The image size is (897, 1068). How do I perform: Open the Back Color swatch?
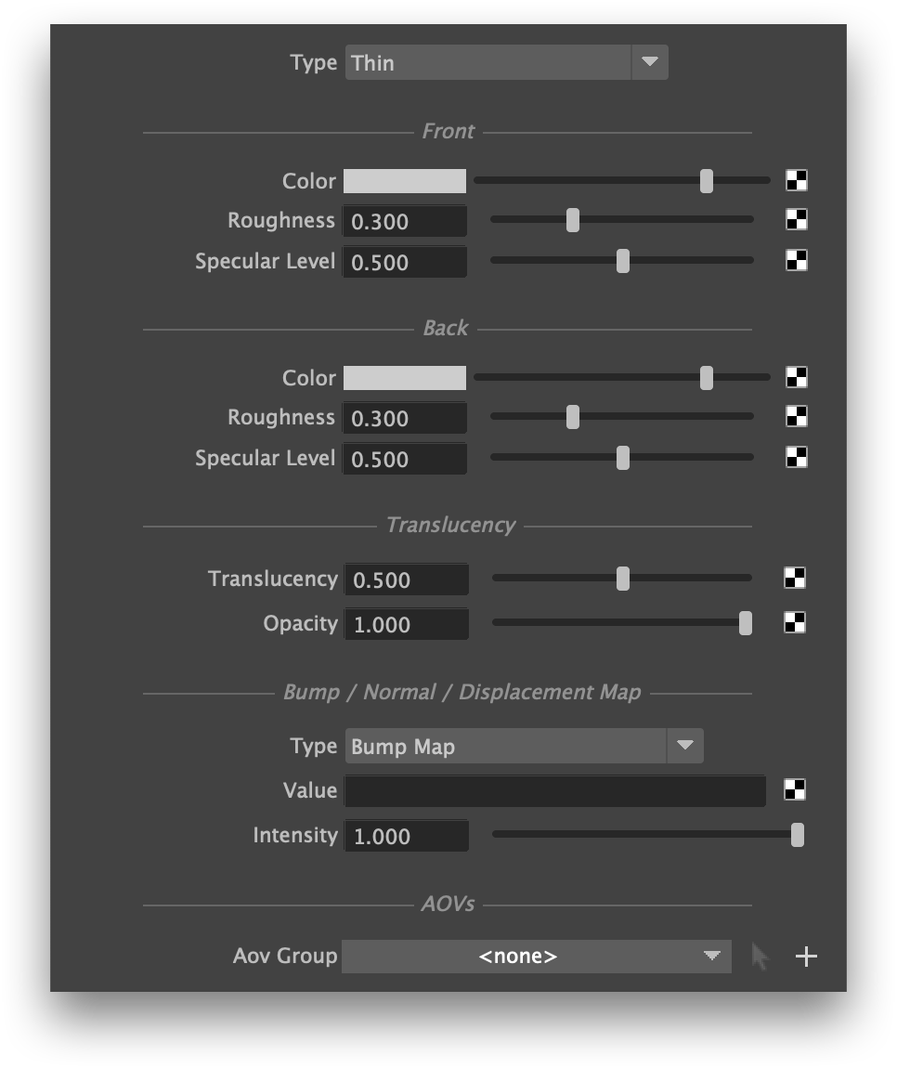(405, 378)
